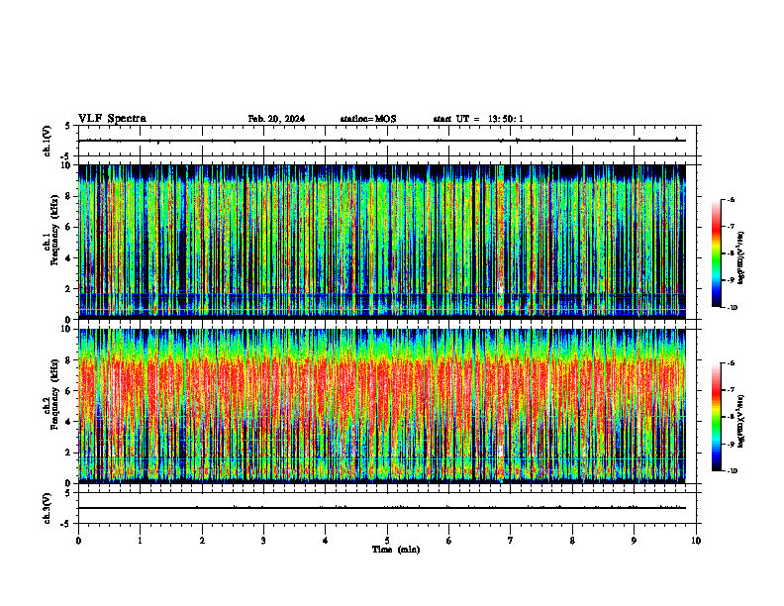
Task: Click the ch.2 colorbar log(PSD) unit label
Action: (x=741, y=421)
